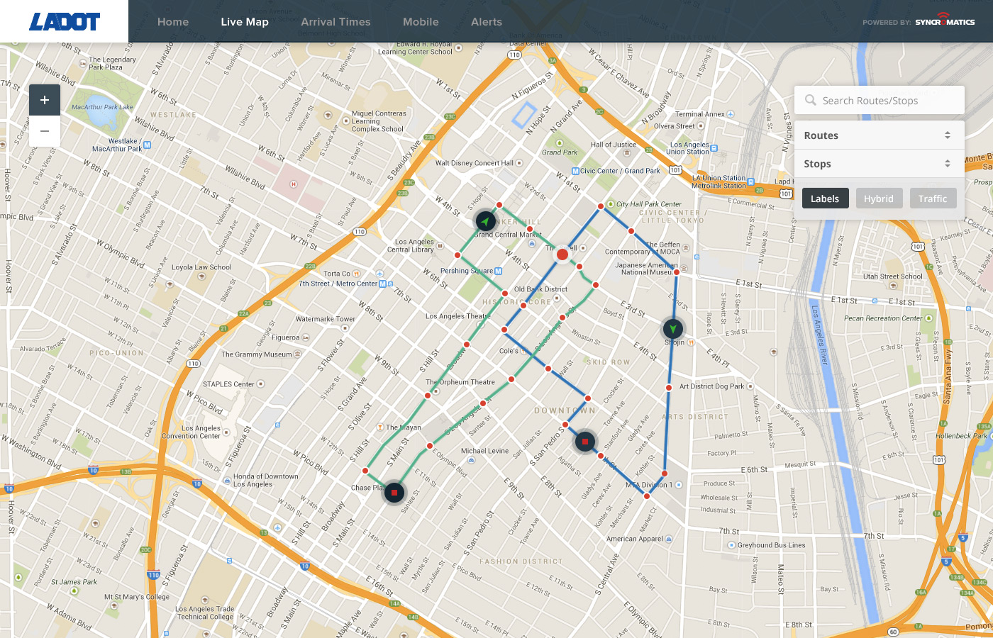
Task: Expand the Routes dropdown
Action: point(879,135)
